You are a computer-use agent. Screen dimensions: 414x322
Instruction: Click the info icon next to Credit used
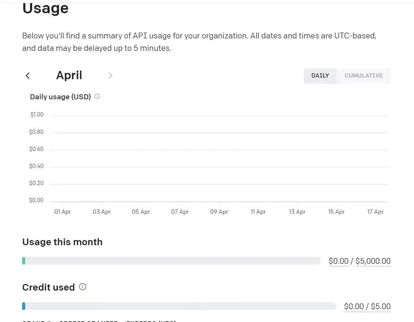[x=83, y=287]
